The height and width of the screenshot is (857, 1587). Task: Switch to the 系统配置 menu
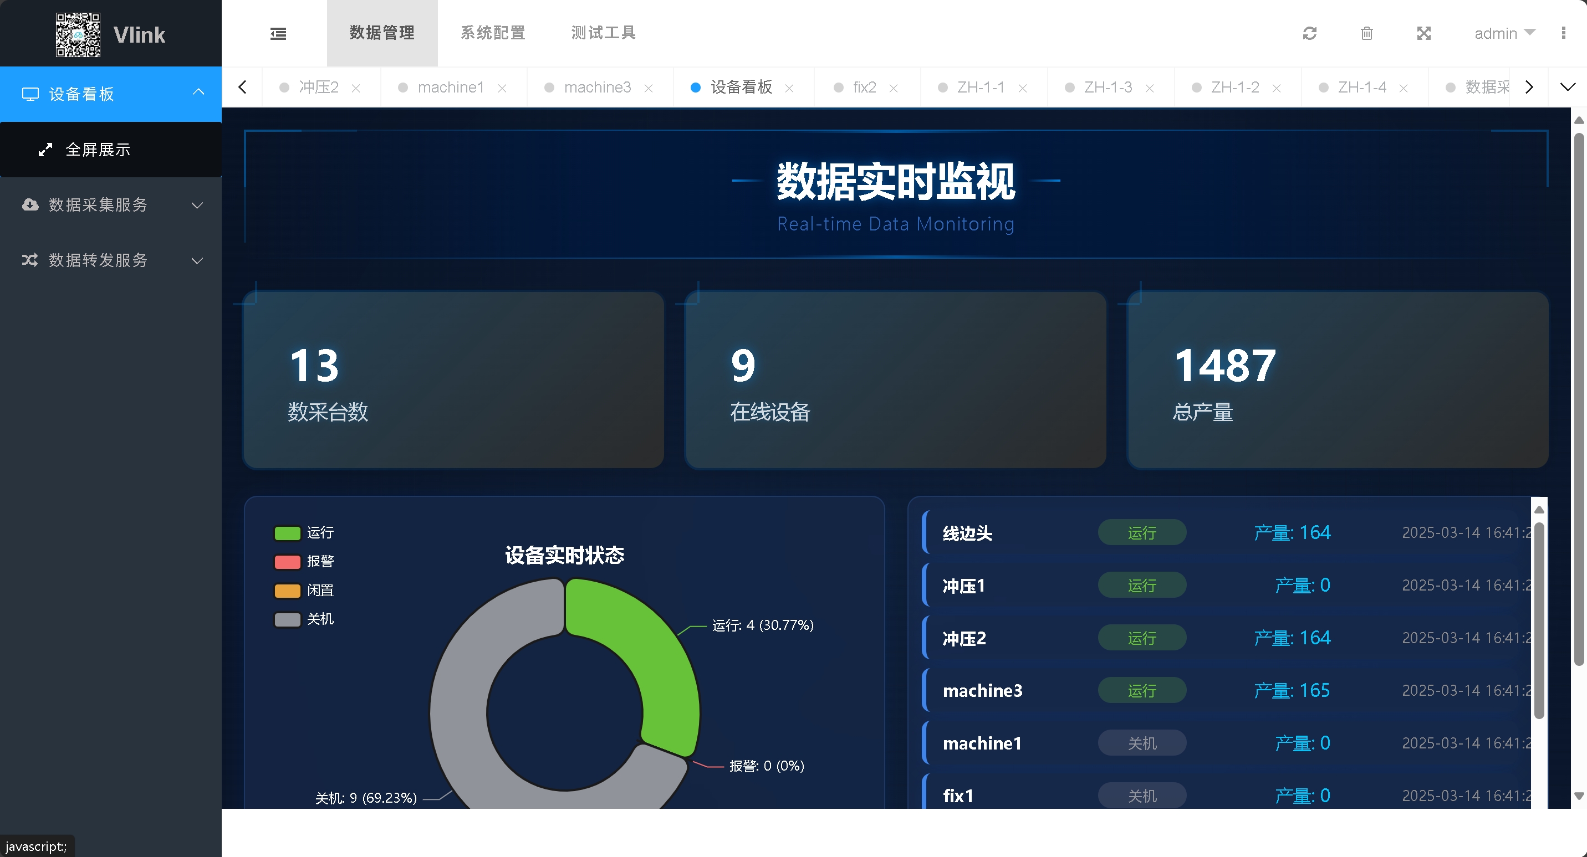click(x=492, y=33)
